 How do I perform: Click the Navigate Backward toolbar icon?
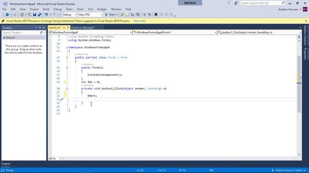(x=7, y=15)
